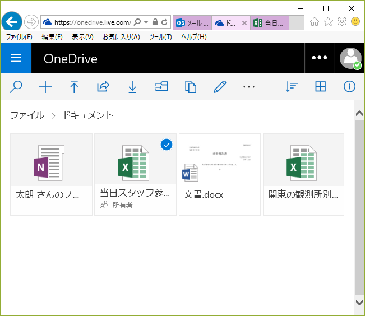The image size is (365, 316).
Task: Click the 当日スタッフ参... file name
Action: pyautogui.click(x=135, y=193)
